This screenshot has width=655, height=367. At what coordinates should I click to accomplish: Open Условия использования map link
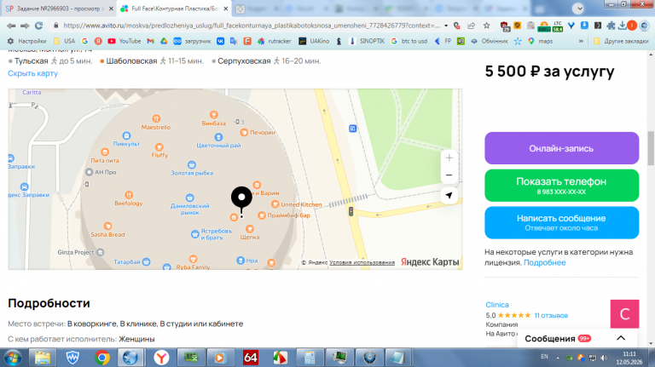point(362,262)
